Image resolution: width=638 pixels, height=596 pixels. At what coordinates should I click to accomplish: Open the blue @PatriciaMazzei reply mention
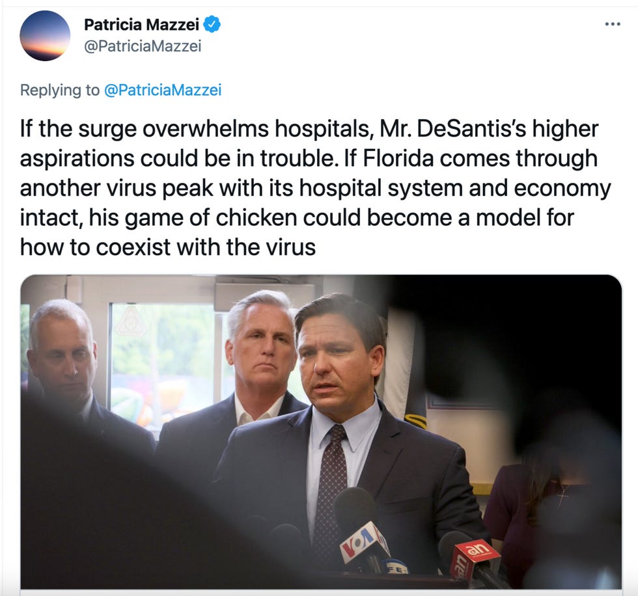point(163,90)
